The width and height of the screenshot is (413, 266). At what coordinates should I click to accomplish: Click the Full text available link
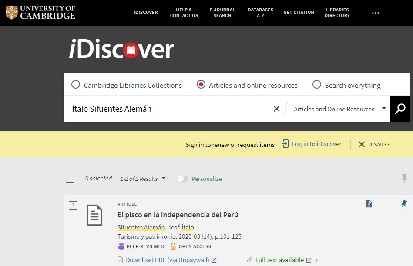[x=279, y=260]
